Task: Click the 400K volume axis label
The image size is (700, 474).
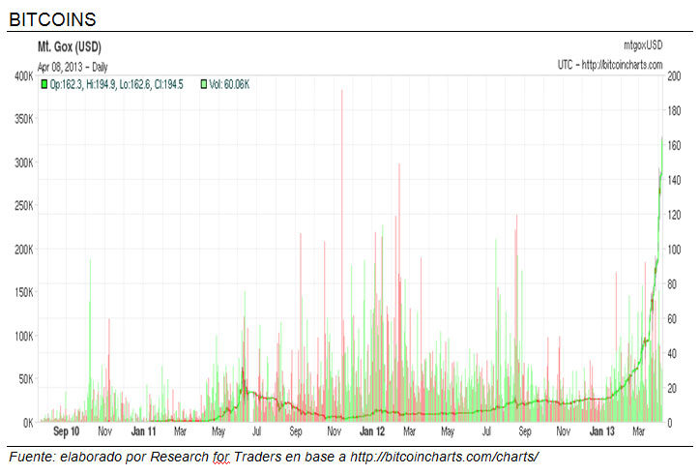Action: (23, 76)
